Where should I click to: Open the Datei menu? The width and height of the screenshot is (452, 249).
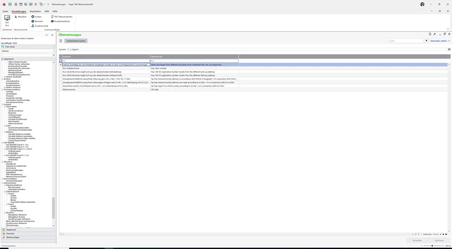5,11
